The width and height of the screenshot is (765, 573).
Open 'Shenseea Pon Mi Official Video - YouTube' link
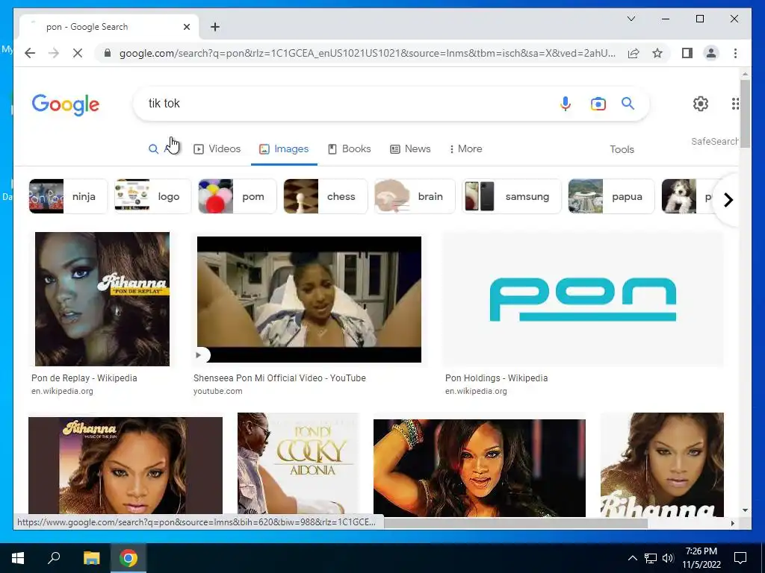pyautogui.click(x=279, y=378)
